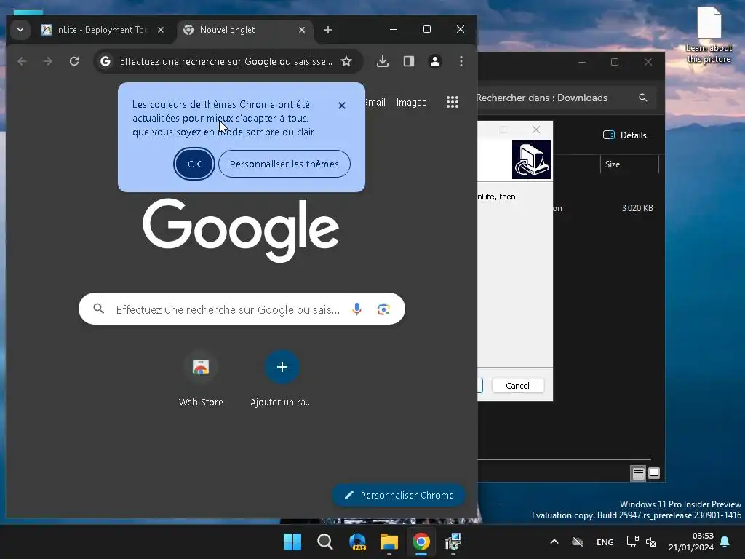This screenshot has height=559, width=745.
Task: Open the installer icon on the taskbar
Action: pyautogui.click(x=453, y=542)
